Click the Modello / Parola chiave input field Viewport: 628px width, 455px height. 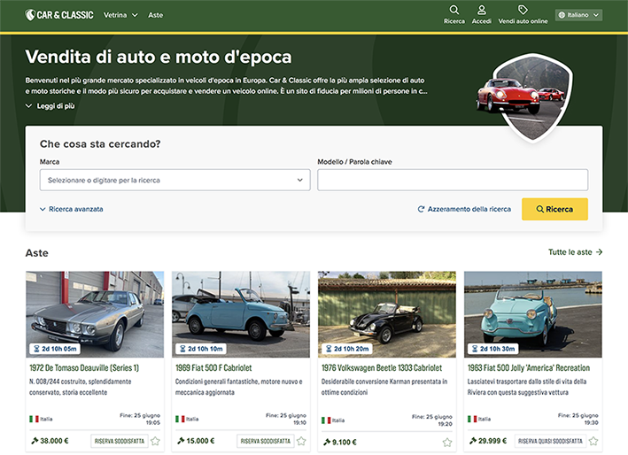[453, 180]
